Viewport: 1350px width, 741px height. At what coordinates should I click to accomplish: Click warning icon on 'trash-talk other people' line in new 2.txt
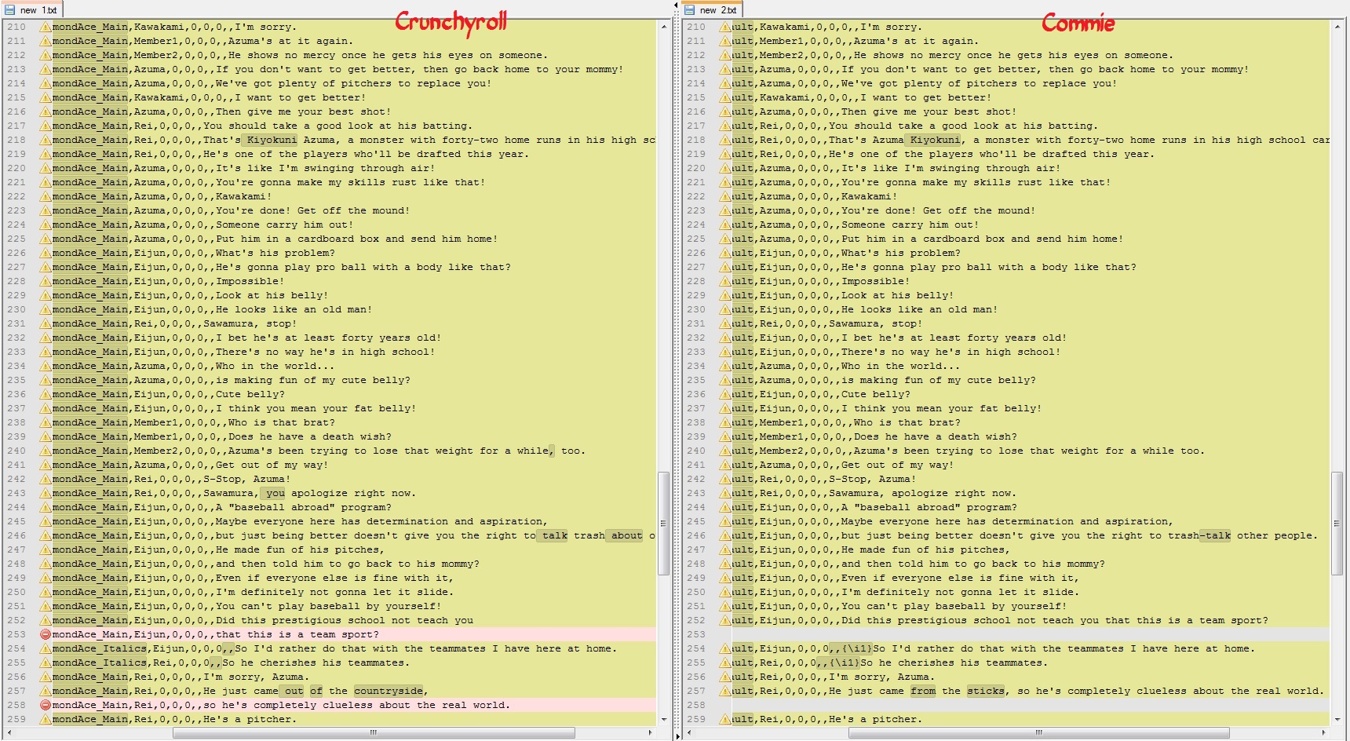(x=725, y=535)
